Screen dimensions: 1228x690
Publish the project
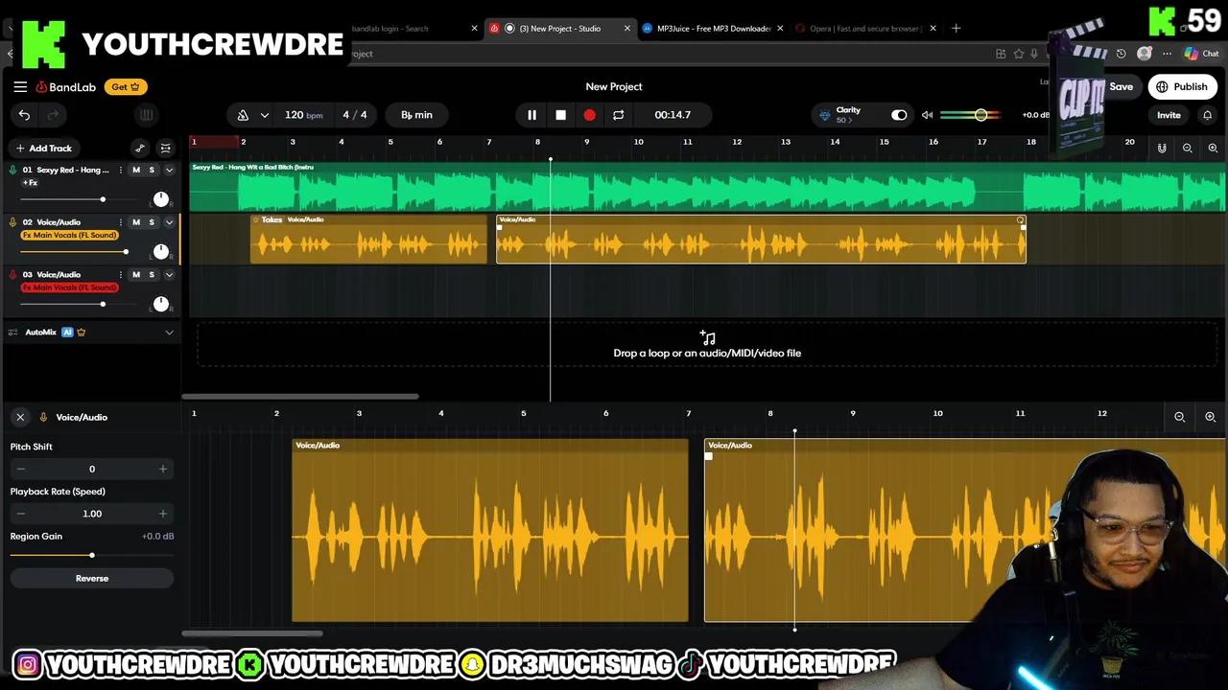click(1182, 87)
